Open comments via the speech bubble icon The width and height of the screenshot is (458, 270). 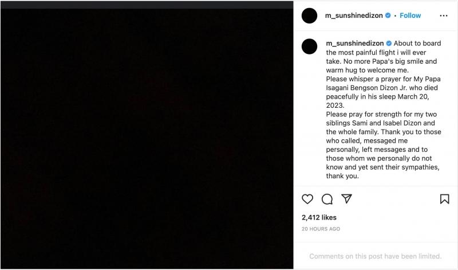tap(327, 199)
